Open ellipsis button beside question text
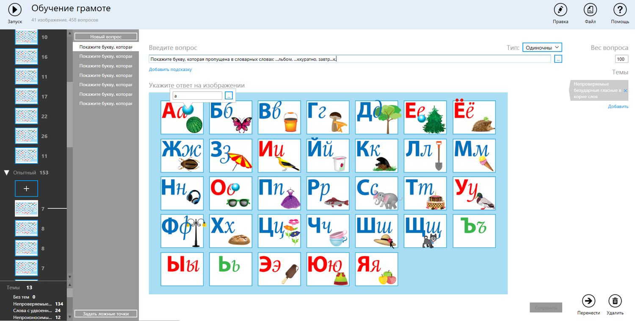This screenshot has height=321, width=635. pyautogui.click(x=558, y=59)
